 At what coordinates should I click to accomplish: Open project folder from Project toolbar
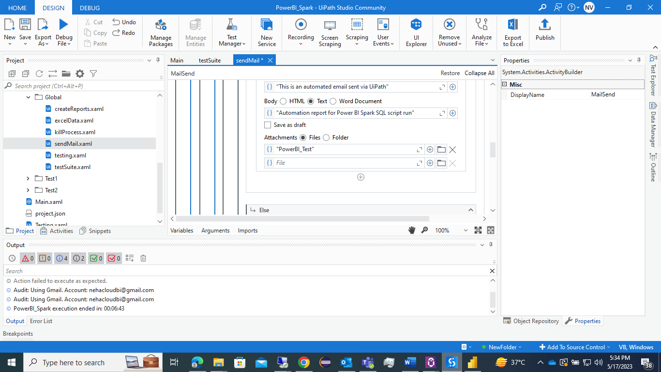pos(66,74)
